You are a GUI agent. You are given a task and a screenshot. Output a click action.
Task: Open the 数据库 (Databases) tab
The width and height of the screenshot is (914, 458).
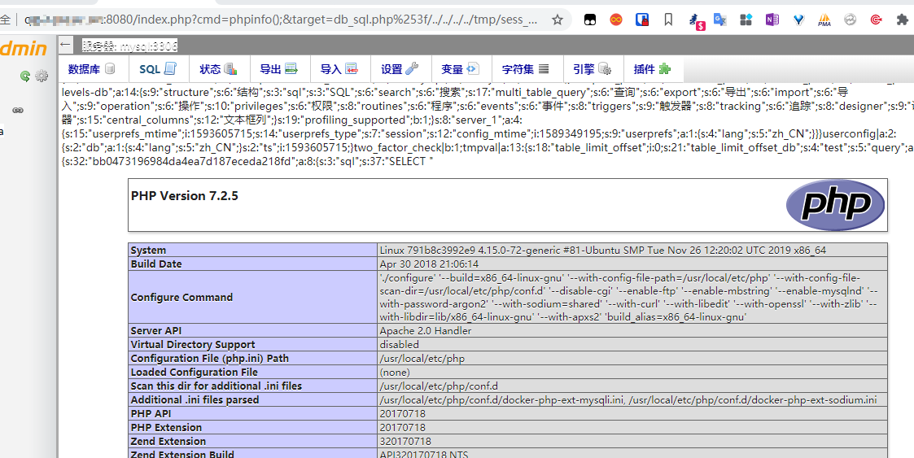[x=91, y=69]
